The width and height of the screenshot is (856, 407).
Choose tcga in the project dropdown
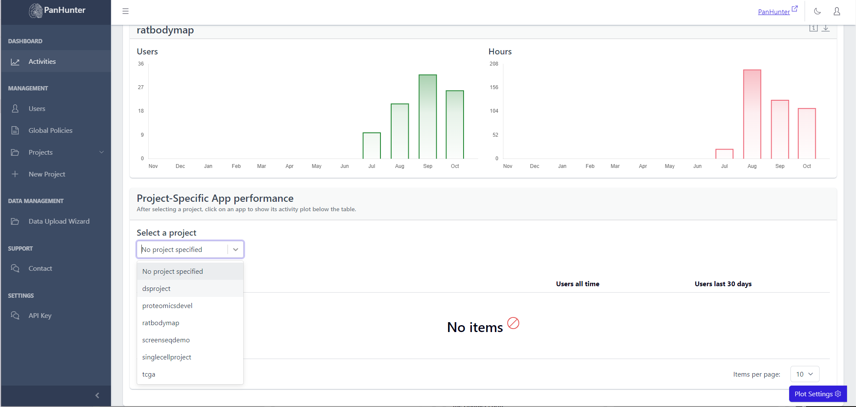(x=149, y=374)
